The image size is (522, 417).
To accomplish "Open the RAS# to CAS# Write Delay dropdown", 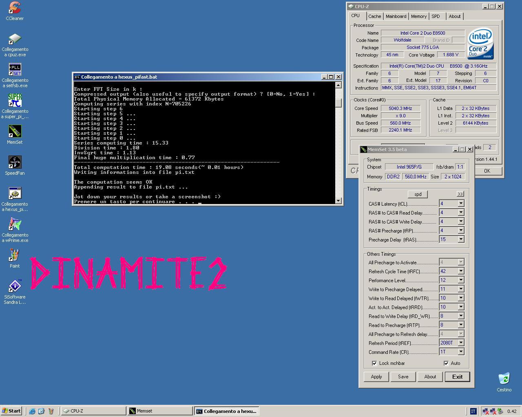I will (461, 222).
